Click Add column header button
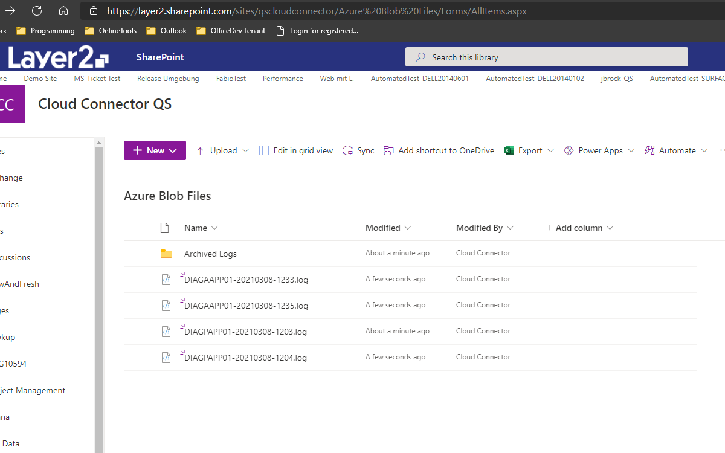 coord(579,228)
